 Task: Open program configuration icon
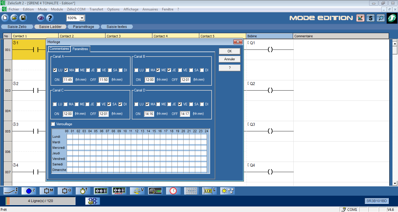(93, 201)
